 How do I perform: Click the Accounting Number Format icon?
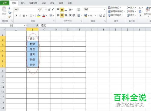[85, 15]
